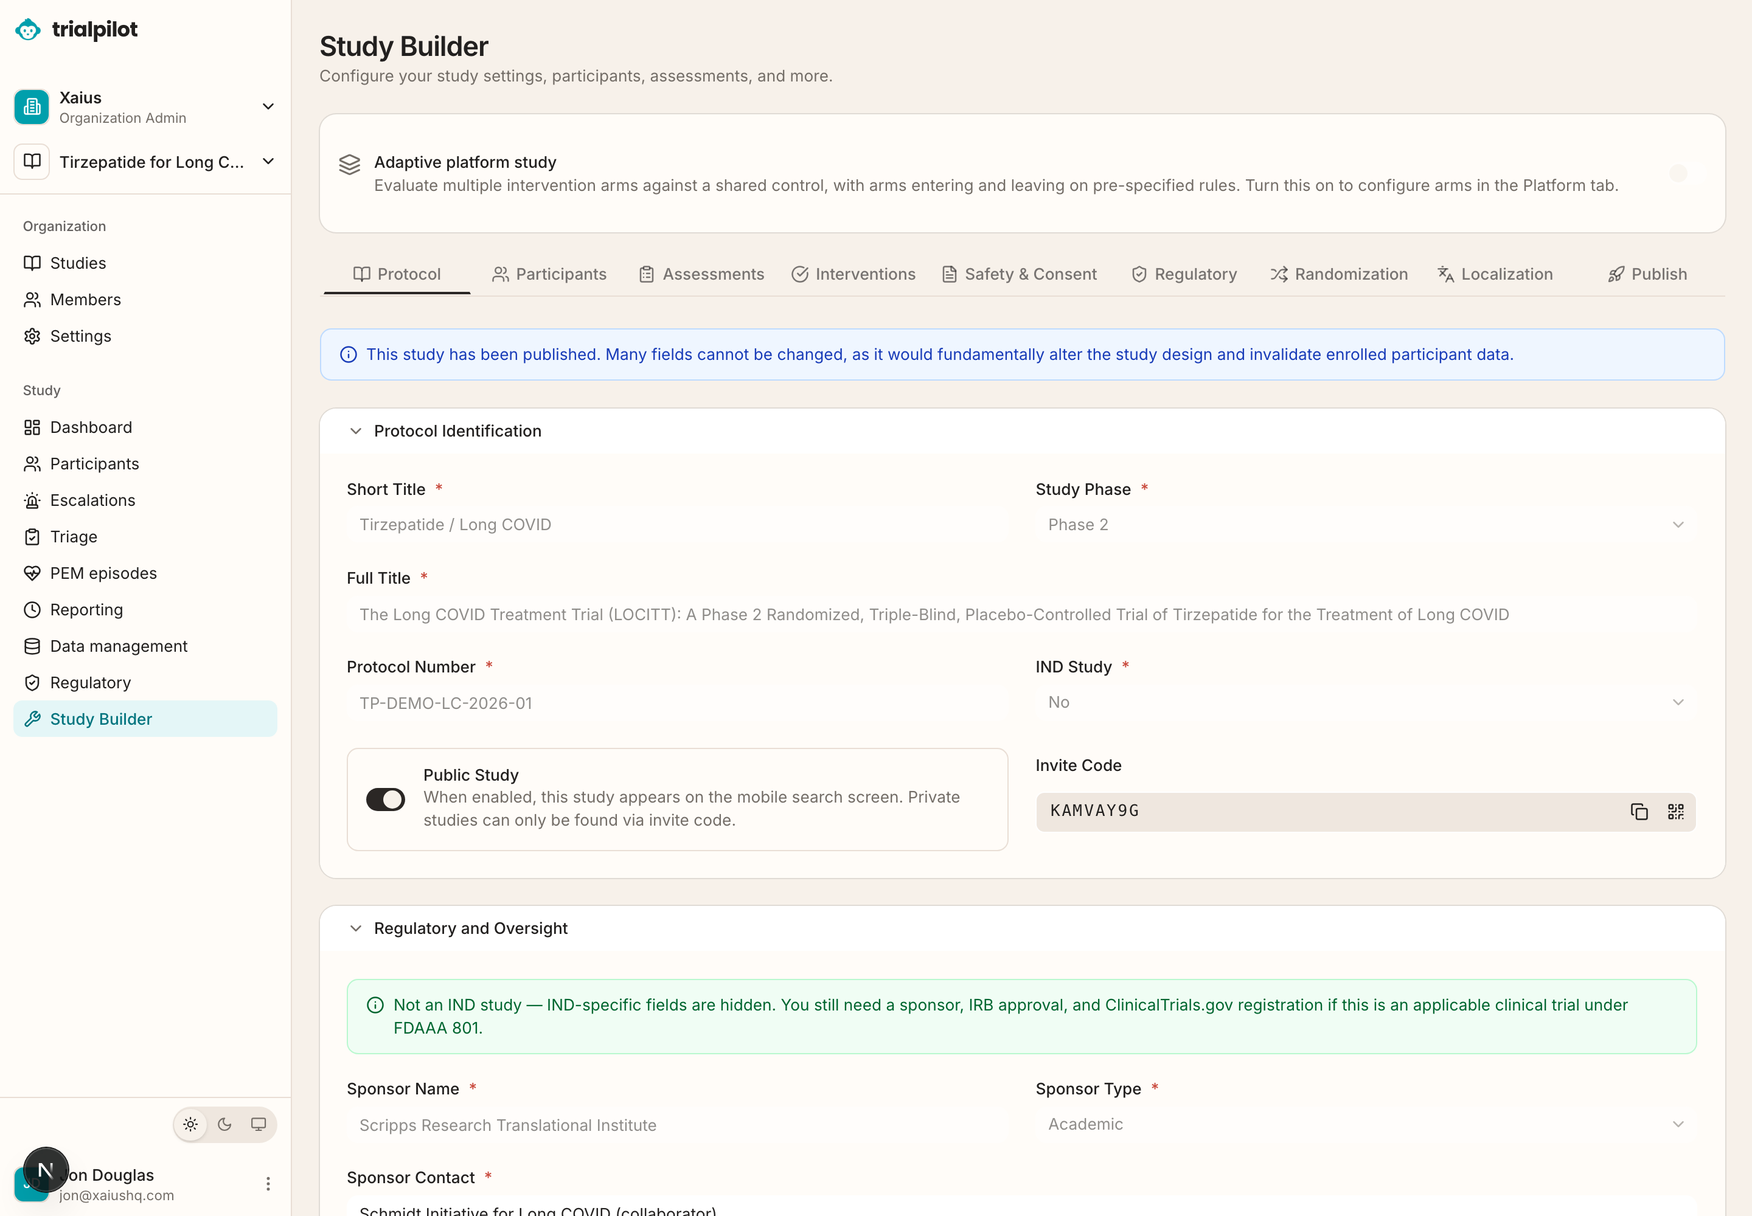Image resolution: width=1752 pixels, height=1216 pixels.
Task: Switch to the Randomization tab
Action: pyautogui.click(x=1339, y=274)
